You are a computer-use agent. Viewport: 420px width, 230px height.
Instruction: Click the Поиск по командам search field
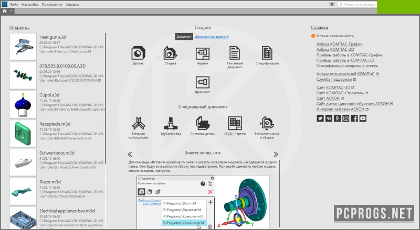point(357,5)
